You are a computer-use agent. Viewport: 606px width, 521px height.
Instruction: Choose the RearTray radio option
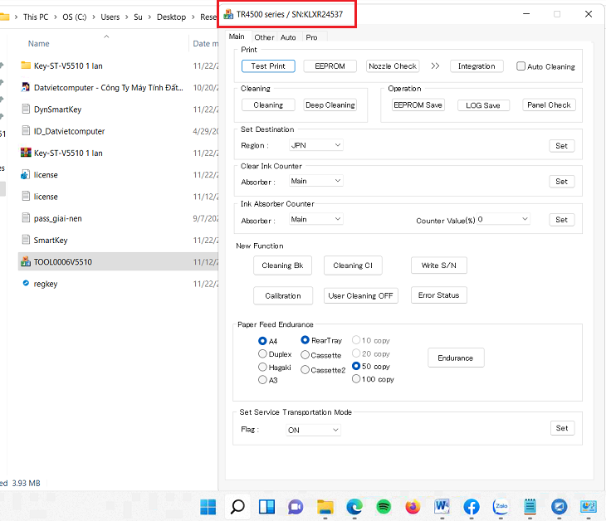pos(305,340)
